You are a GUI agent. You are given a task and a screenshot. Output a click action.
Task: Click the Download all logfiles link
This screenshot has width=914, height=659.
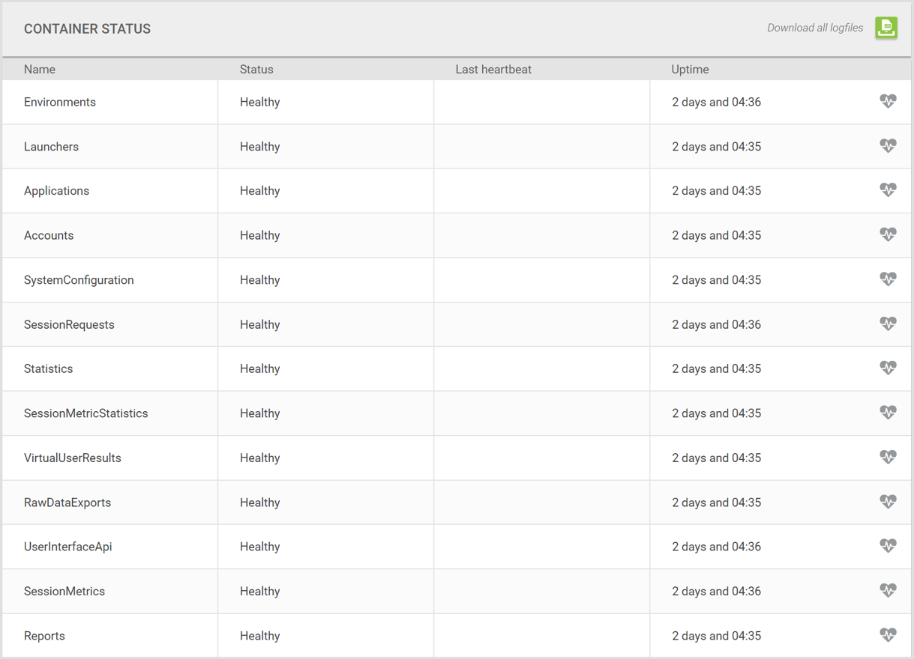[x=814, y=28]
